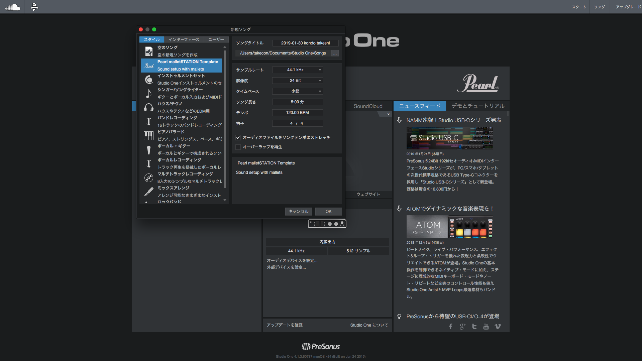
Task: Click the ソング menu item
Action: coord(600,7)
